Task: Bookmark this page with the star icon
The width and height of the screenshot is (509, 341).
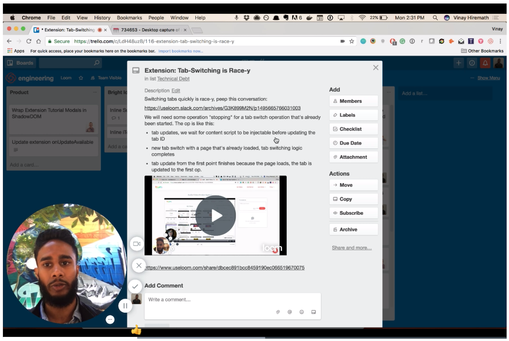Action: 352,41
